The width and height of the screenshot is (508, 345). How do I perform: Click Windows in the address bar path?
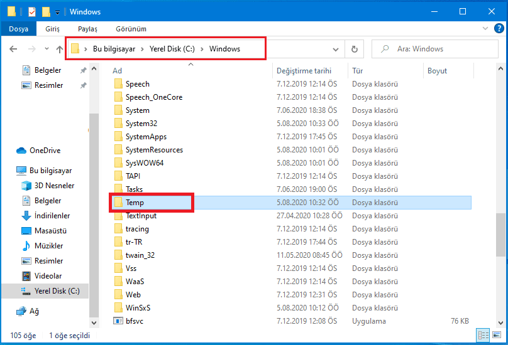[224, 49]
